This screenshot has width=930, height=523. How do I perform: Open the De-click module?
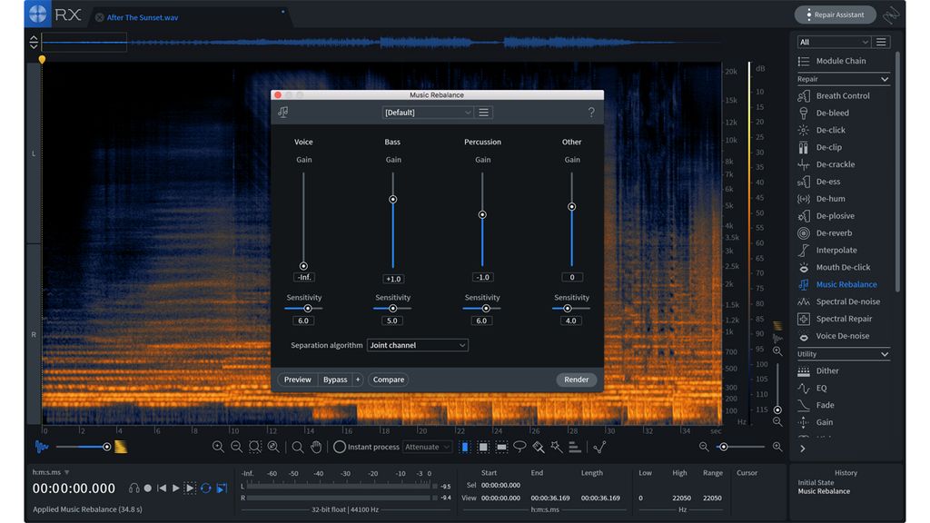(832, 130)
